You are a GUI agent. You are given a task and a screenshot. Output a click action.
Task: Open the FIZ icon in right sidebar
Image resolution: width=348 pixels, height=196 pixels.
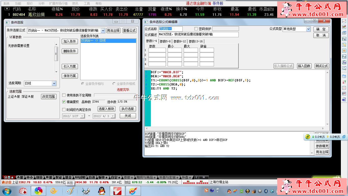(344, 57)
